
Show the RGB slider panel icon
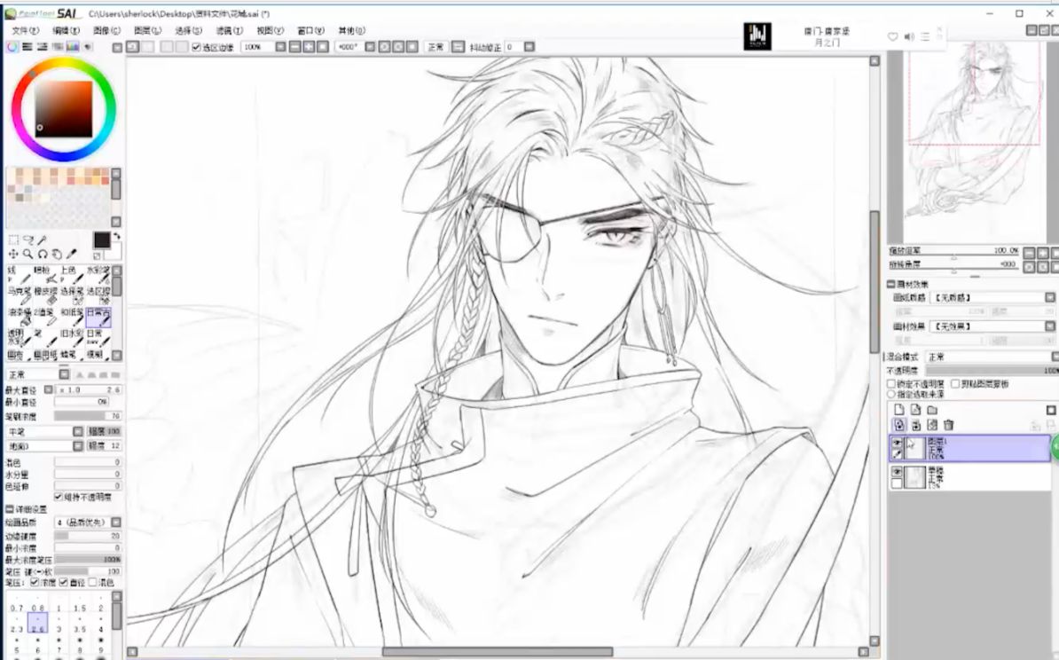click(27, 47)
